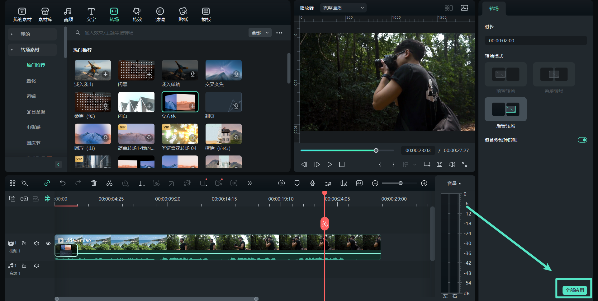
Task: Add text with the timeline T tool
Action: coord(141,183)
